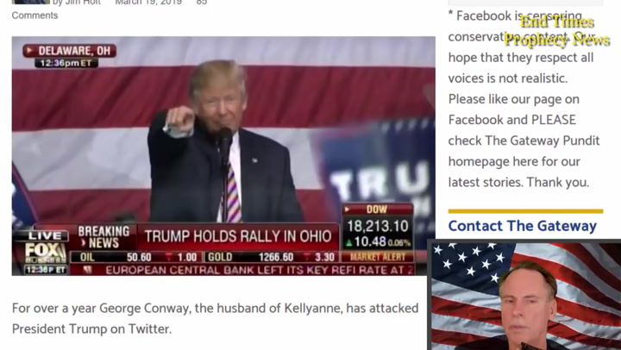The height and width of the screenshot is (350, 621).
Task: Click the End Times Prophecy News watermark
Action: pos(556,30)
